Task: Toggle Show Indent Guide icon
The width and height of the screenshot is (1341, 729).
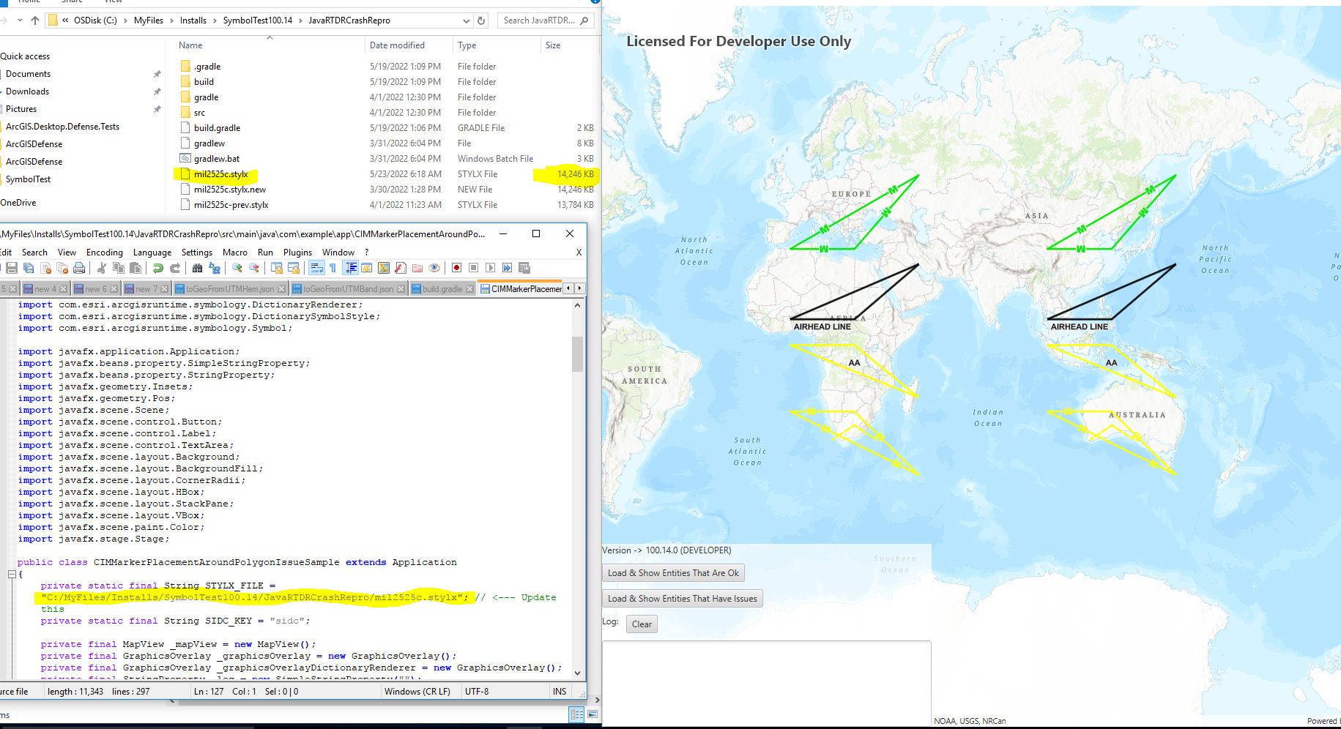Action: point(351,268)
